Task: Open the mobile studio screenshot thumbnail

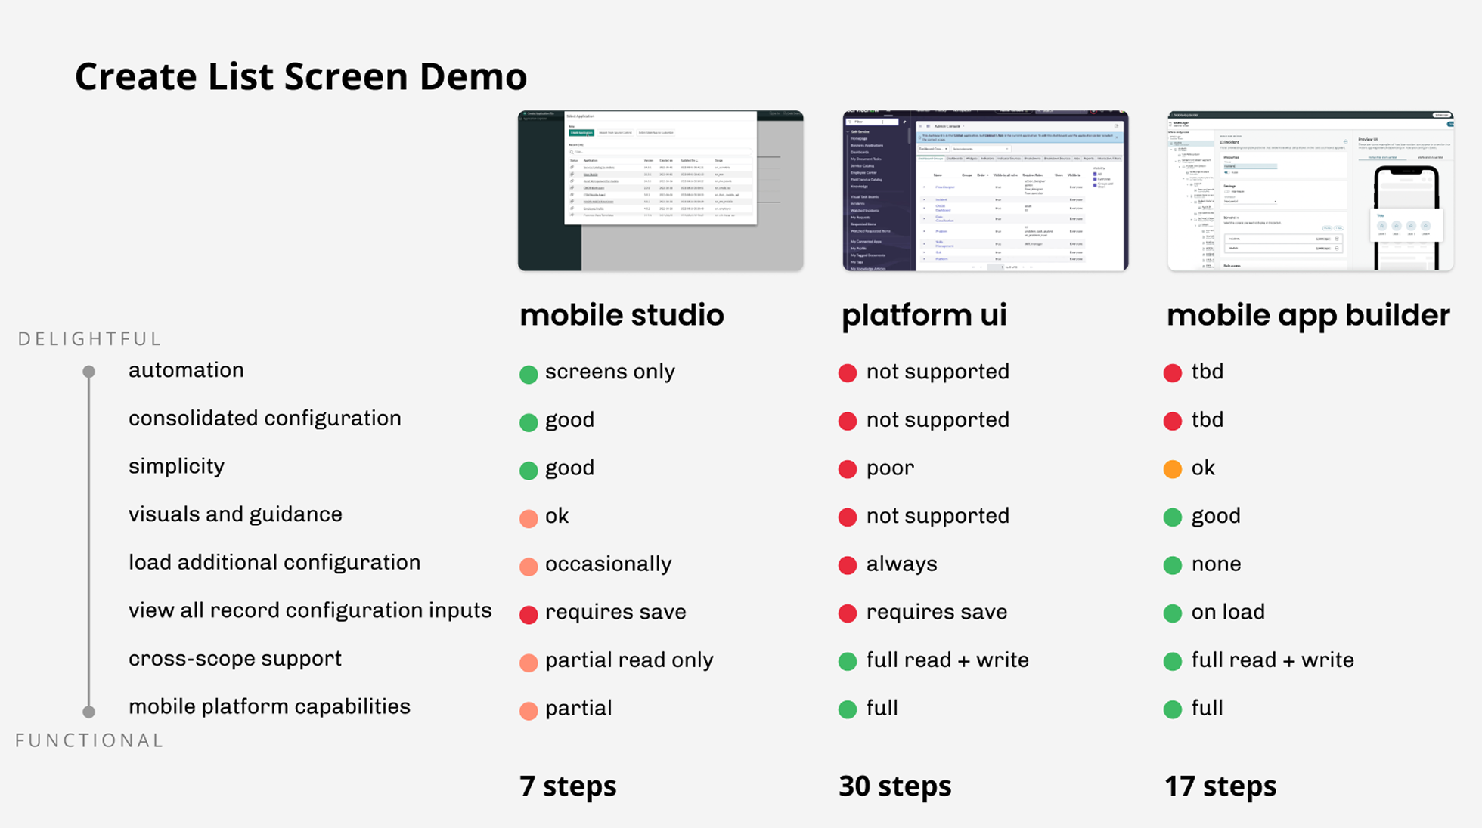Action: pyautogui.click(x=660, y=190)
